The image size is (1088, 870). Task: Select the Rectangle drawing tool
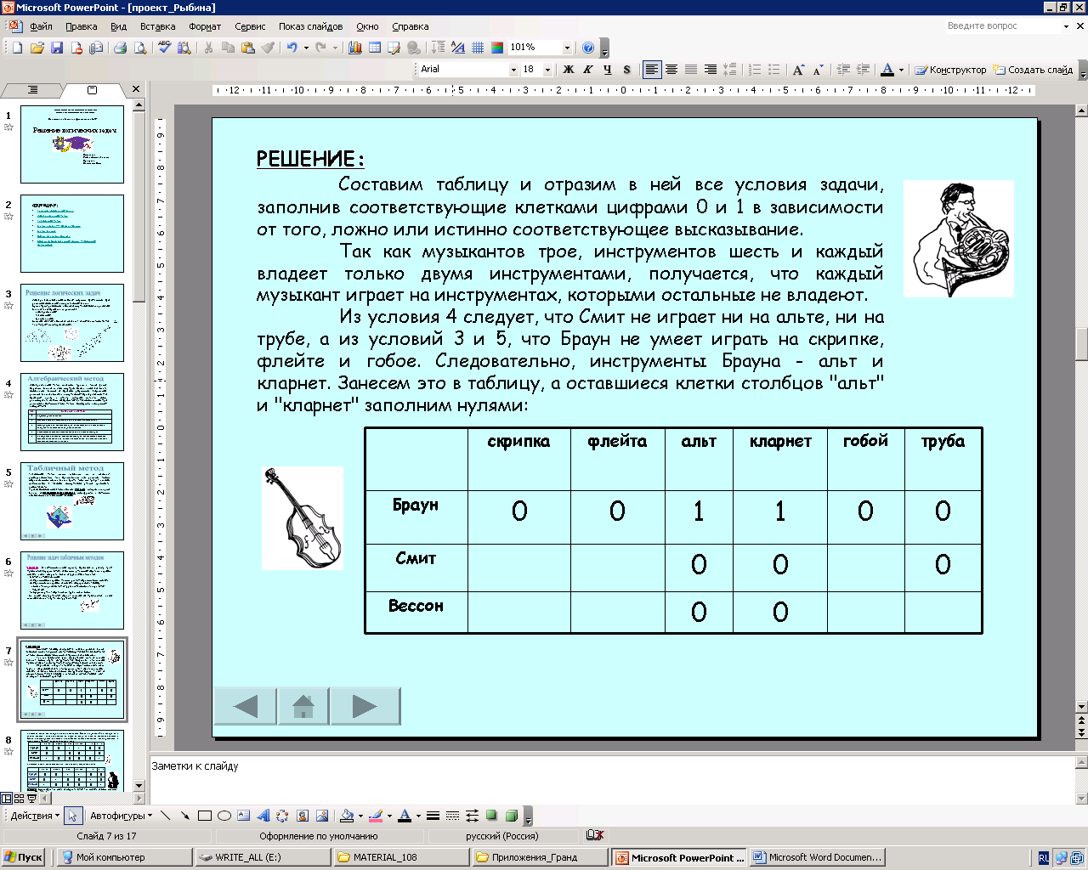(204, 816)
